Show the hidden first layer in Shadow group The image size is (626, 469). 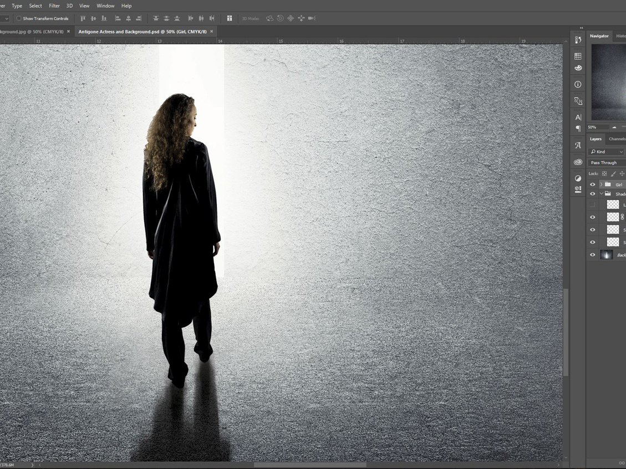pos(593,204)
